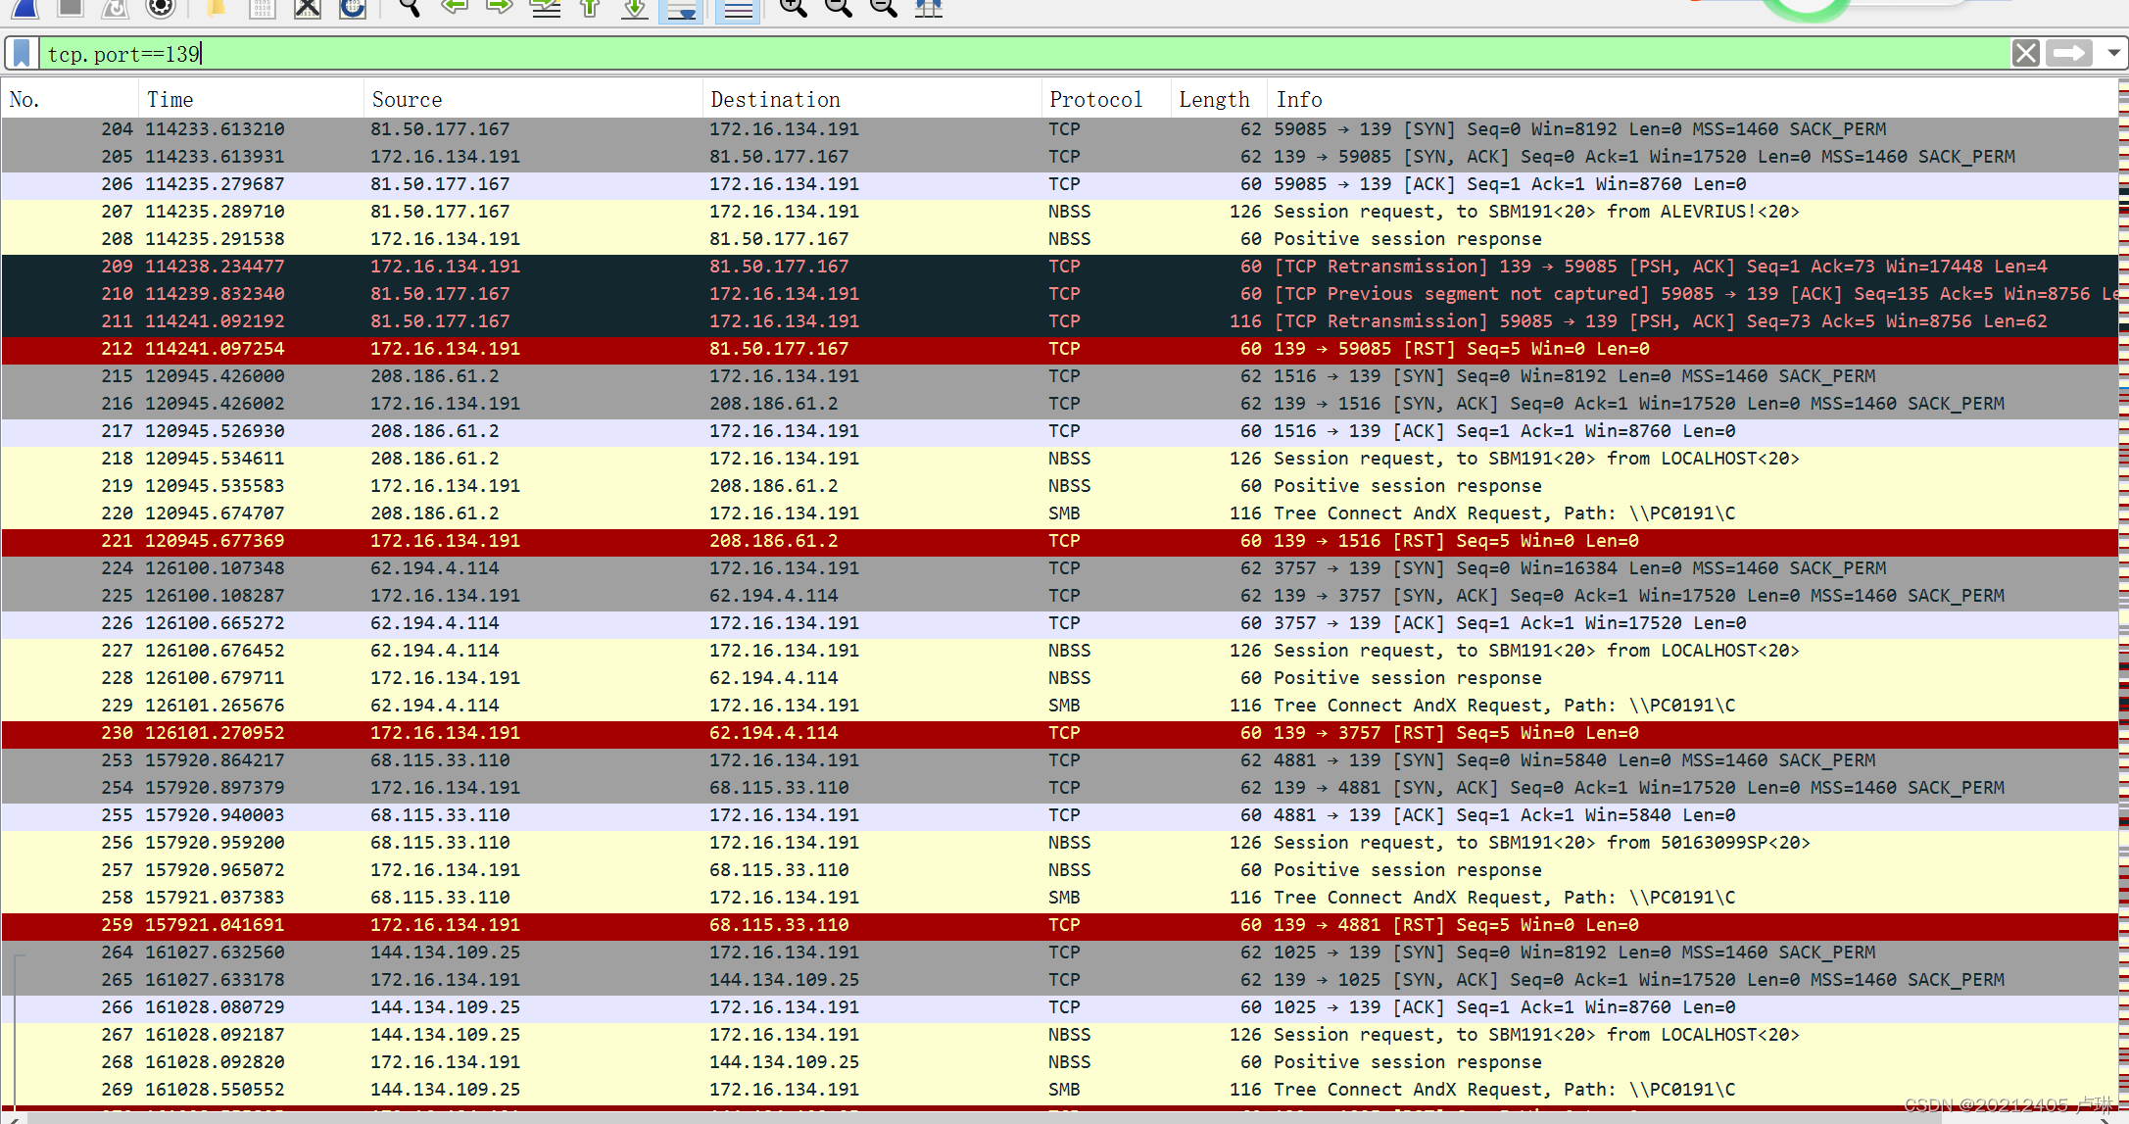Select packet 264 SYN from 144.134.109.25
2129x1124 pixels.
coord(1059,953)
